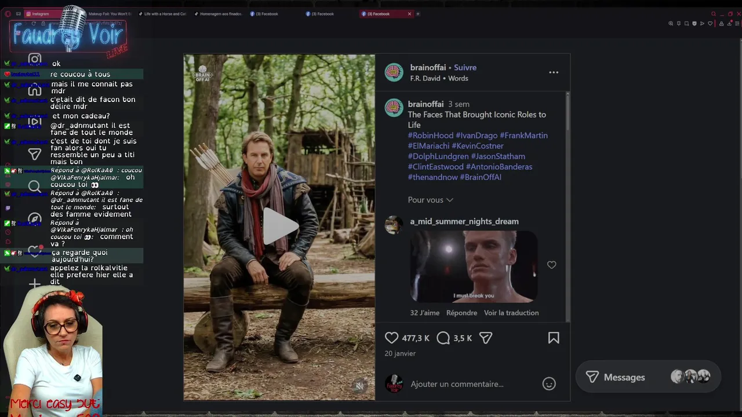Take a snapshot with the toolbar icon
Image resolution: width=742 pixels, height=417 pixels.
(x=687, y=24)
